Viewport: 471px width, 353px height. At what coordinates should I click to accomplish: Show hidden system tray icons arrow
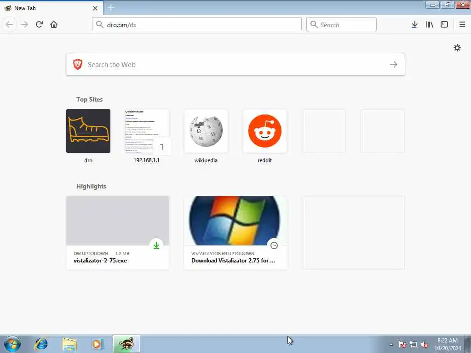(391, 345)
